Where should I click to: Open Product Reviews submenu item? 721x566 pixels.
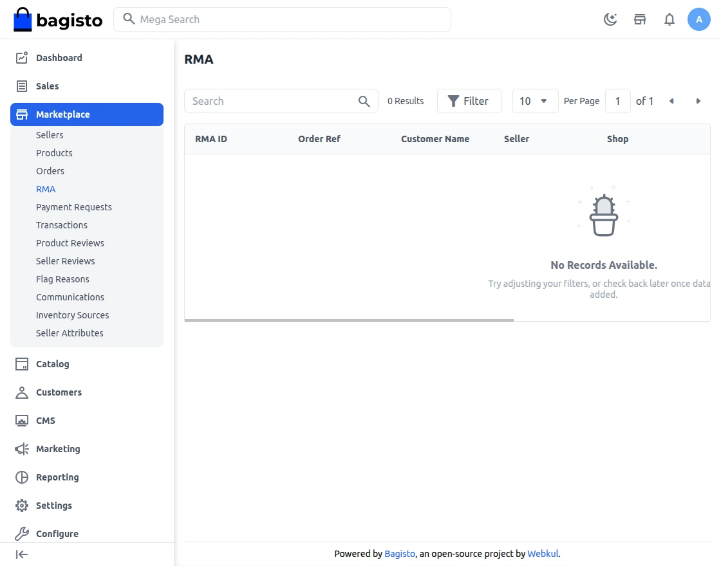click(x=70, y=243)
